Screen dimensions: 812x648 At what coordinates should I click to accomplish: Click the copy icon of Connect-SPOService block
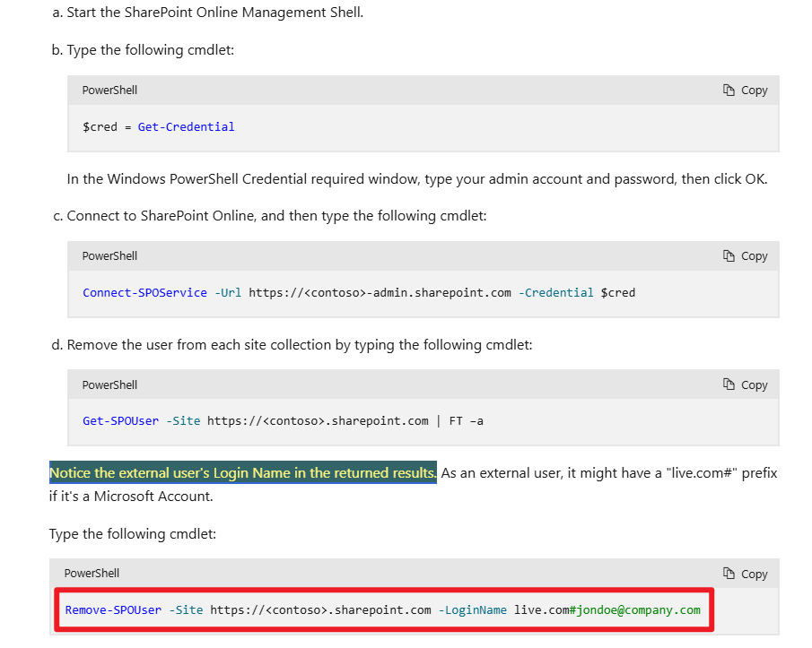pyautogui.click(x=729, y=256)
